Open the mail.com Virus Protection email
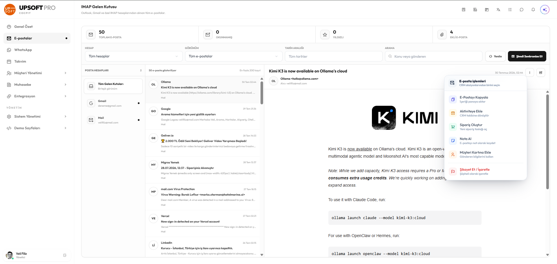This screenshot has height=264, width=557. point(203,197)
